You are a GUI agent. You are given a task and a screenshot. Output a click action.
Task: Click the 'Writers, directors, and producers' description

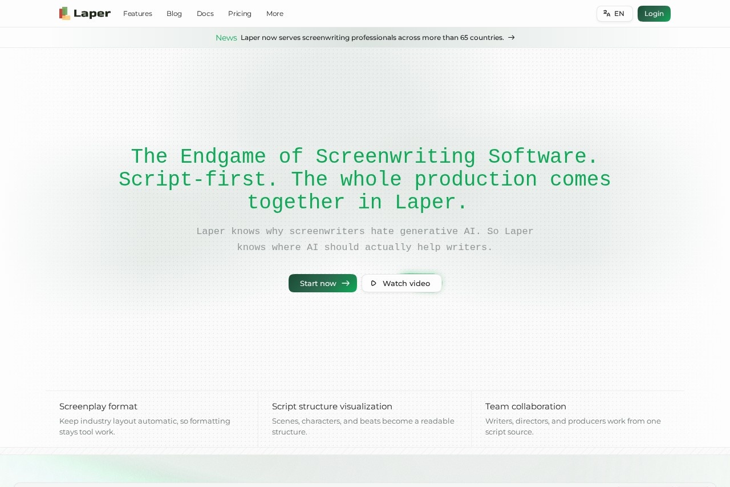tap(573, 426)
